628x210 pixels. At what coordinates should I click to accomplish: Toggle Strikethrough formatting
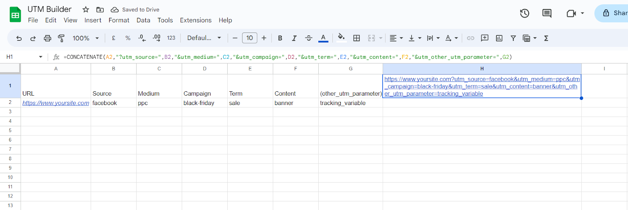[x=309, y=38]
